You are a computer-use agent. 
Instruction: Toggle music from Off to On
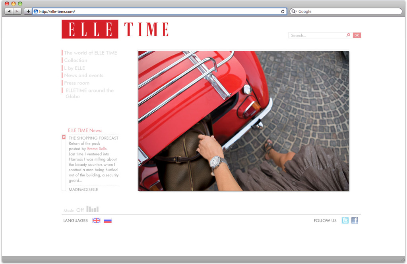pyautogui.click(x=79, y=209)
